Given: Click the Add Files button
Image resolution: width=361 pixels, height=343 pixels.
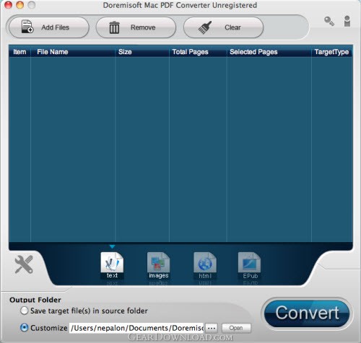Looking at the screenshot, I should click(49, 27).
